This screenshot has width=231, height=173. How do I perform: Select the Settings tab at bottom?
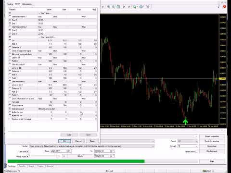coord(12,166)
